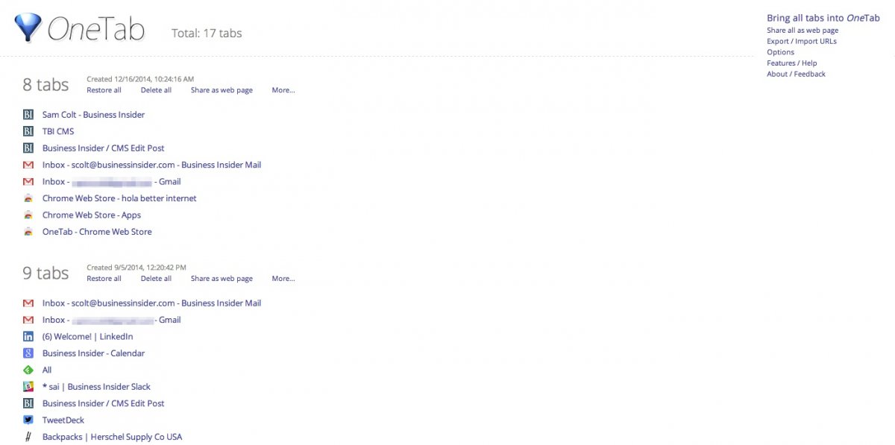This screenshot has width=895, height=445.
Task: Click BI favicon beside CMS Edit Post in 9 tabs group
Action: (x=28, y=403)
